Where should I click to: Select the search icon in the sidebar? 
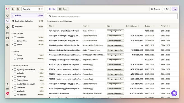tap(8, 21)
